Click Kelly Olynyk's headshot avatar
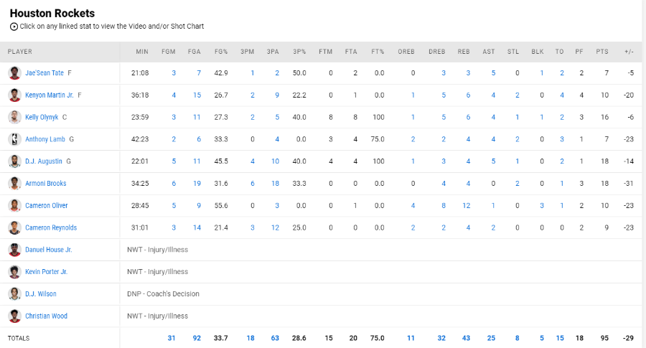 14,117
